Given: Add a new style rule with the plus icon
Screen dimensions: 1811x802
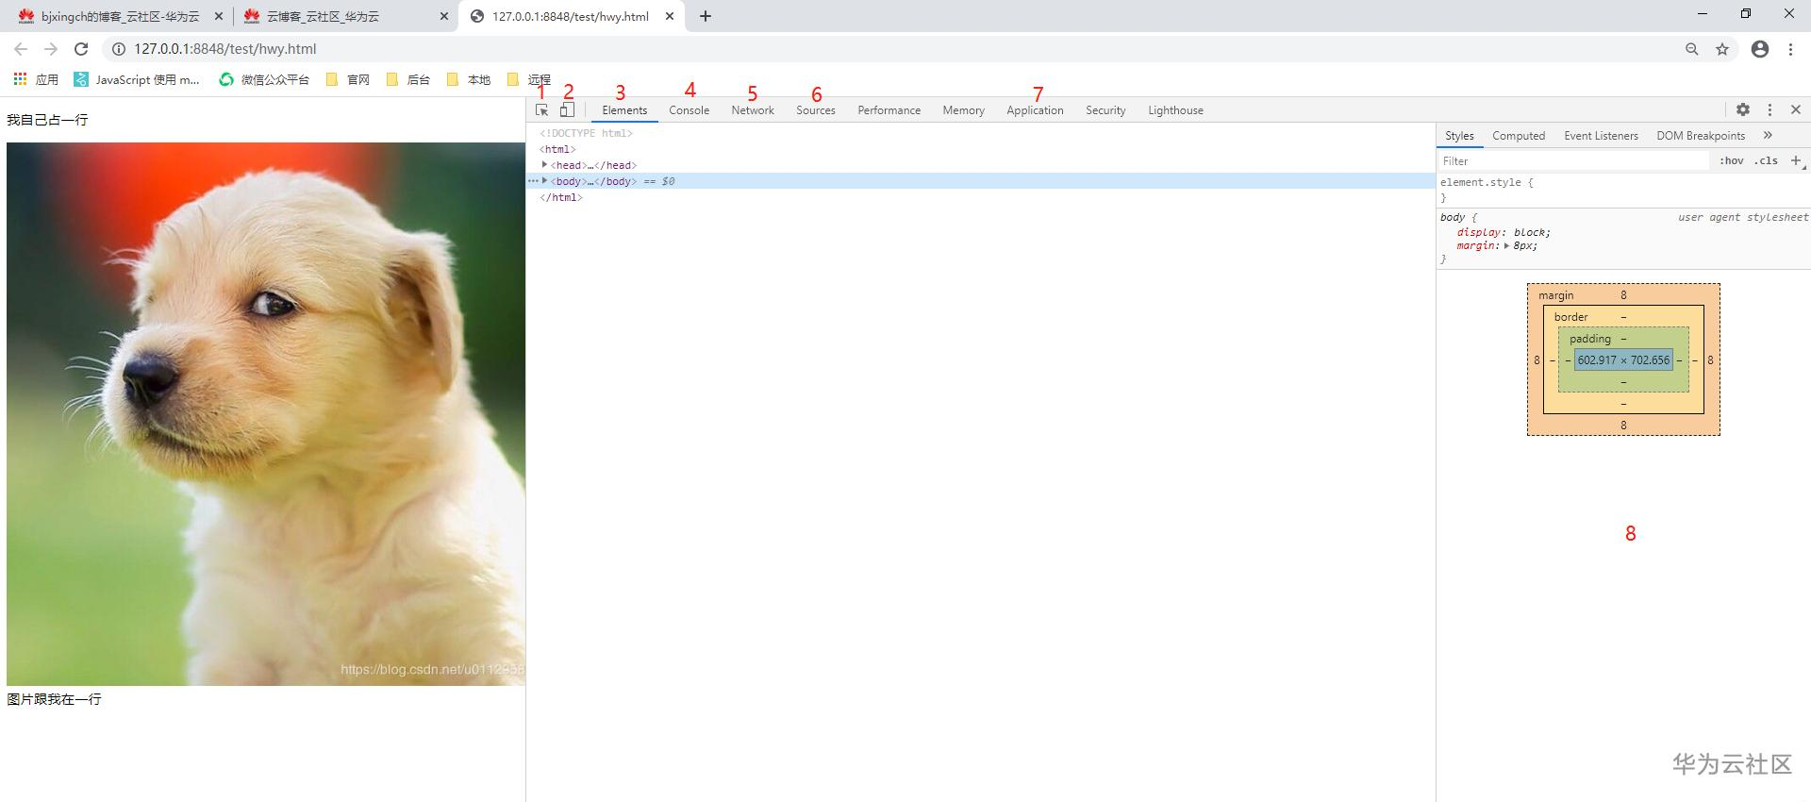Looking at the screenshot, I should [x=1796, y=160].
